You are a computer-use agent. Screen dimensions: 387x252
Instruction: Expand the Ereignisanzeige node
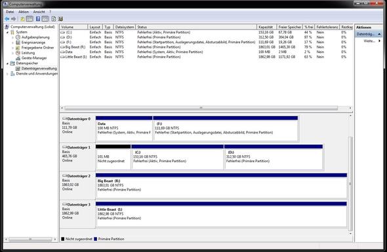(x=13, y=43)
